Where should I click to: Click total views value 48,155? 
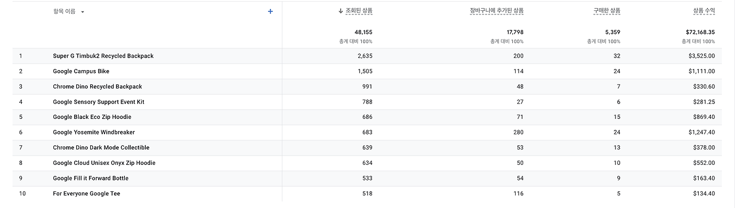(x=363, y=32)
